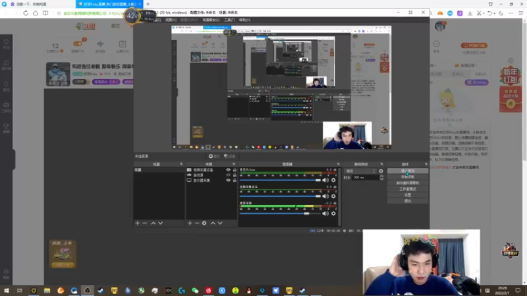Image resolution: width=527 pixels, height=296 pixels.
Task: Open 麦克风/Aux audio settings gear
Action: click(x=333, y=180)
